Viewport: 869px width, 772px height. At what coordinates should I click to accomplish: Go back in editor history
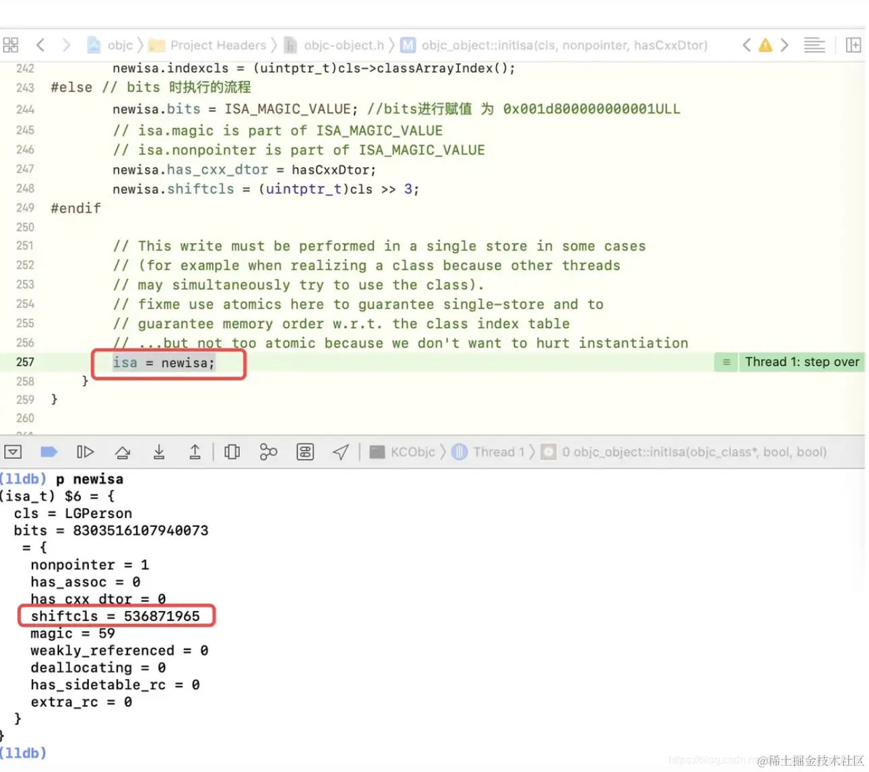40,45
